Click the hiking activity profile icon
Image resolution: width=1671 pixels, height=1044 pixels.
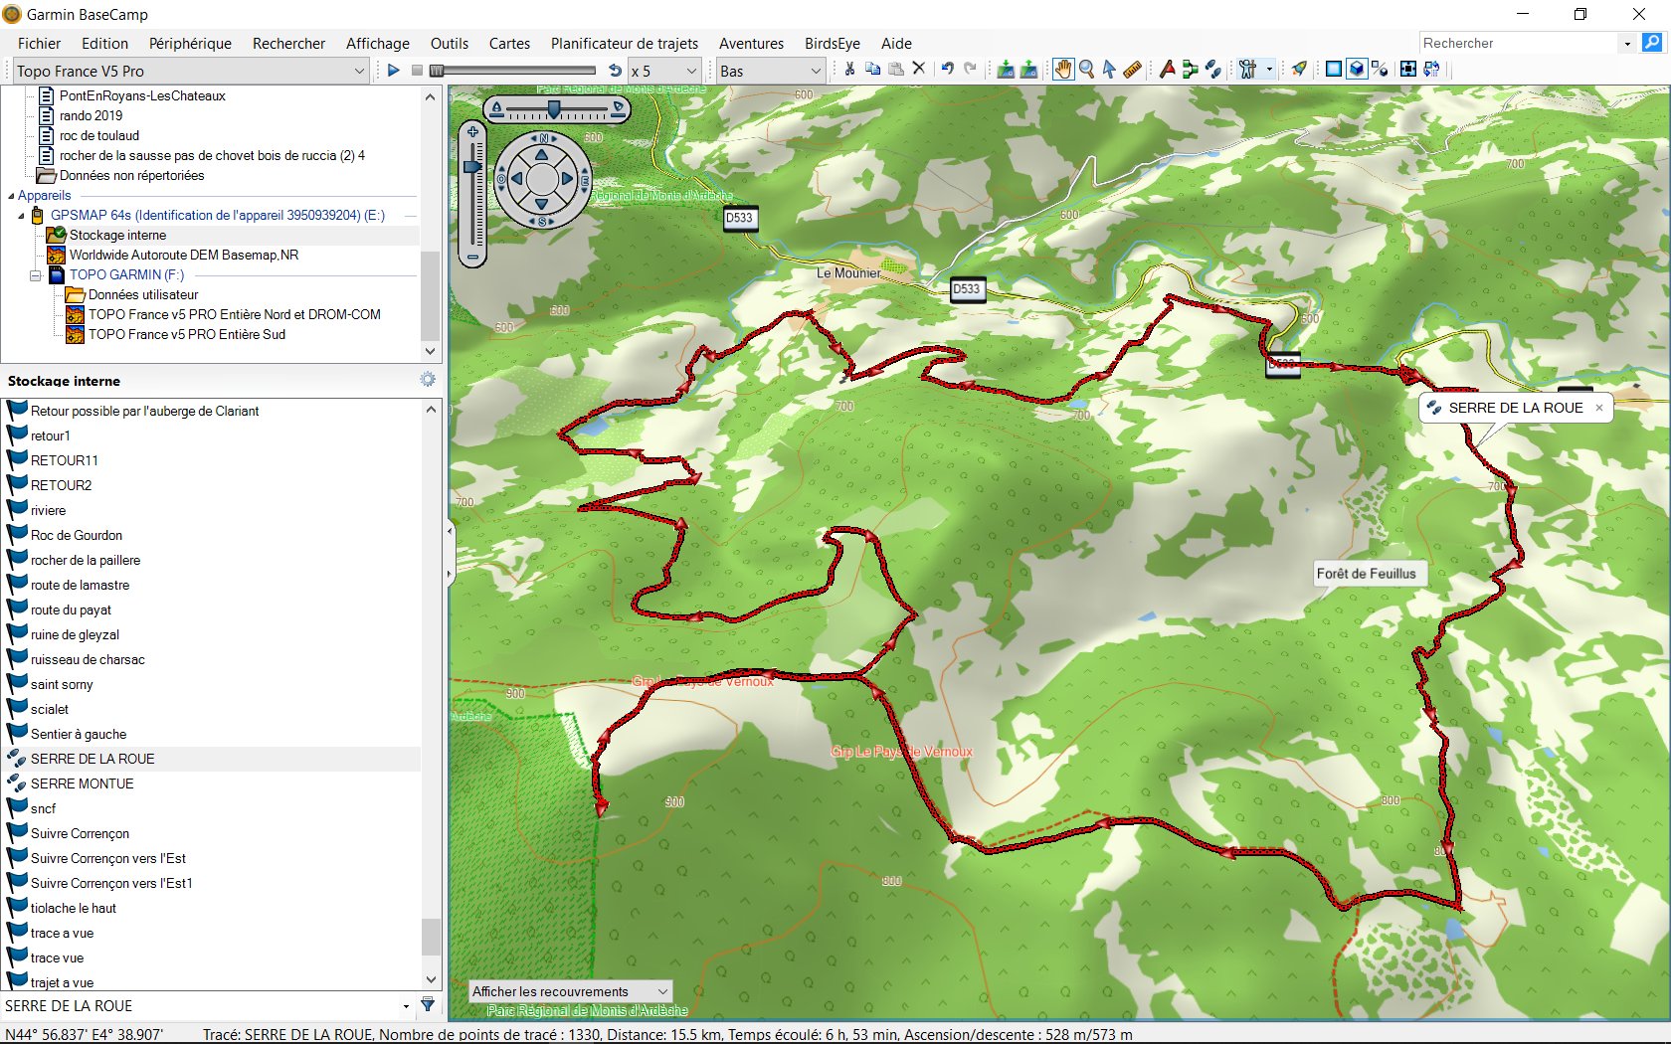tap(1247, 69)
